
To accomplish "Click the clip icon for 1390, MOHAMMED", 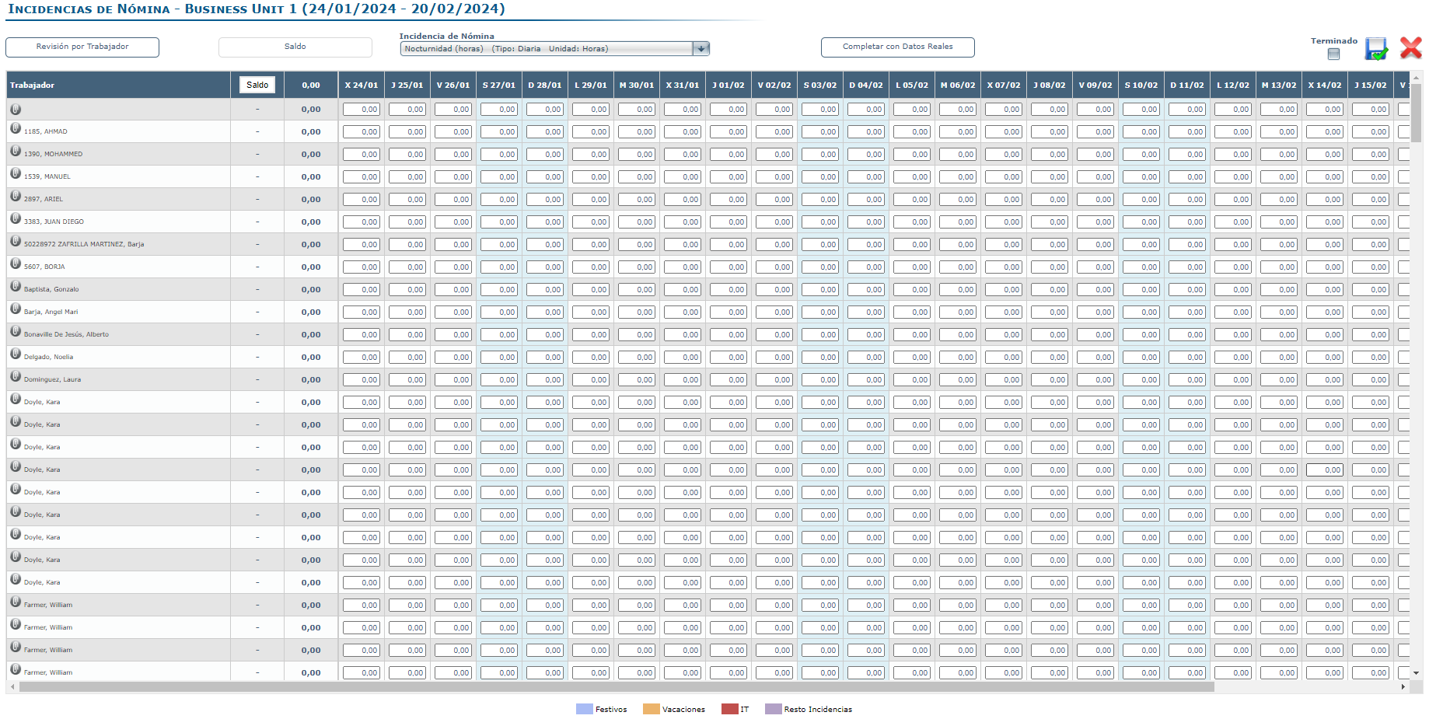I will click(16, 152).
